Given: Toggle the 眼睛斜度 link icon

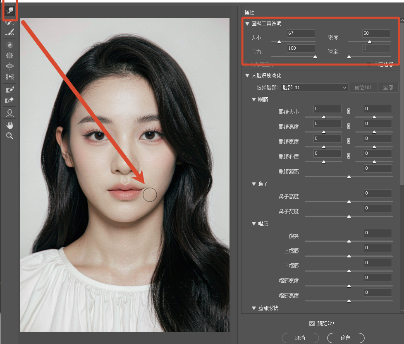Looking at the screenshot, I should [349, 156].
